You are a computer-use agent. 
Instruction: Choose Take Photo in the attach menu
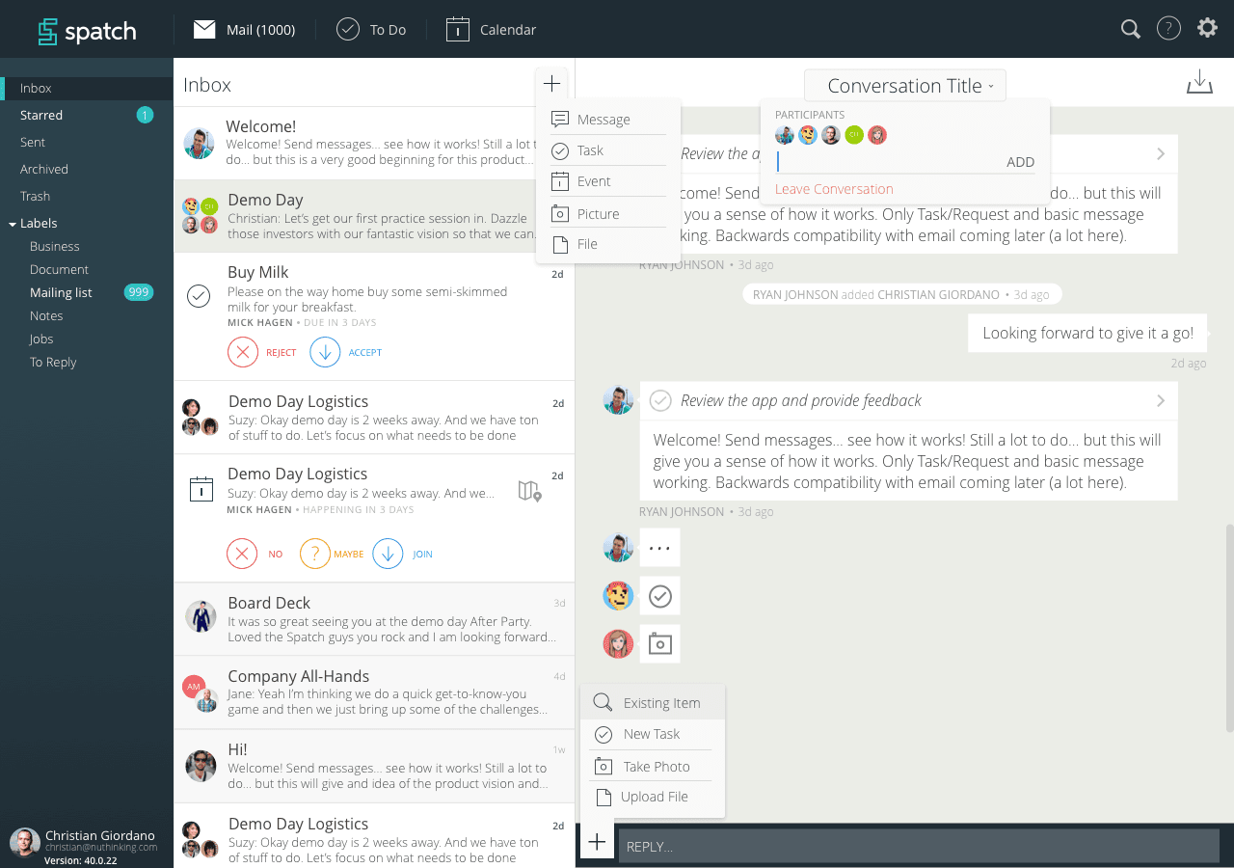(x=653, y=766)
